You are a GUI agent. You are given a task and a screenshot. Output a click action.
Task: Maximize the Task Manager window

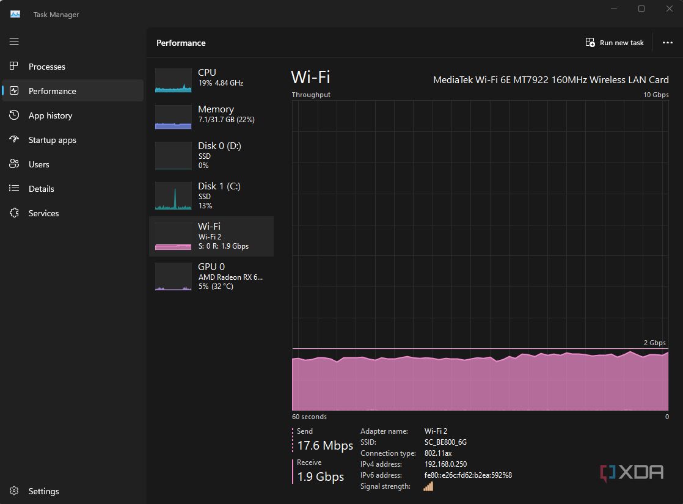pyautogui.click(x=641, y=9)
